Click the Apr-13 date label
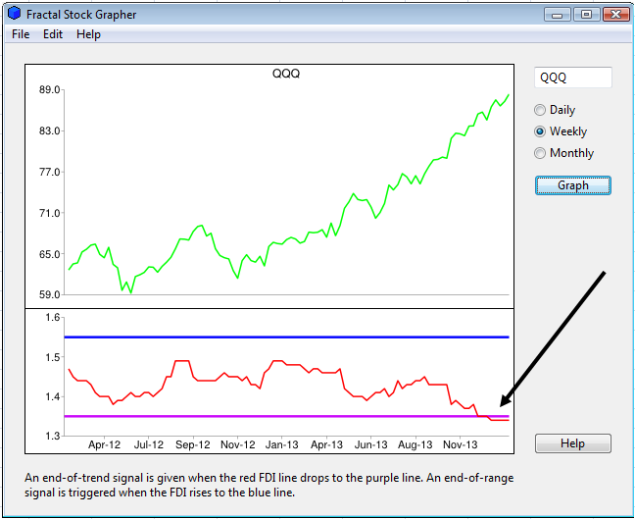This screenshot has width=635, height=519. pos(326,444)
